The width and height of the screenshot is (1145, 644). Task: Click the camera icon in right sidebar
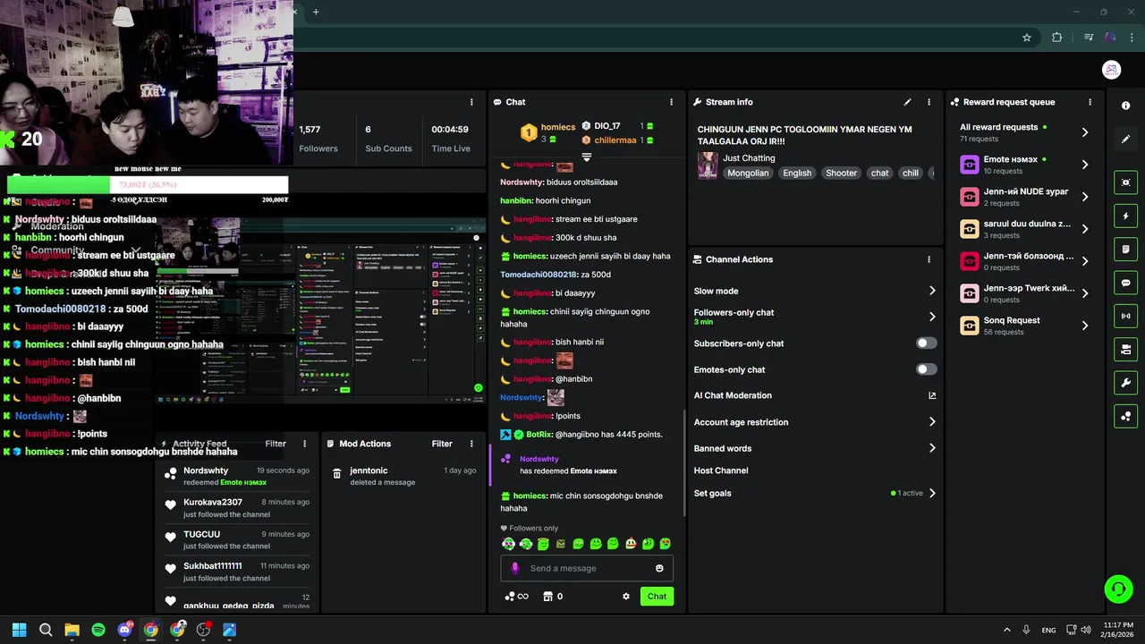tap(1125, 349)
